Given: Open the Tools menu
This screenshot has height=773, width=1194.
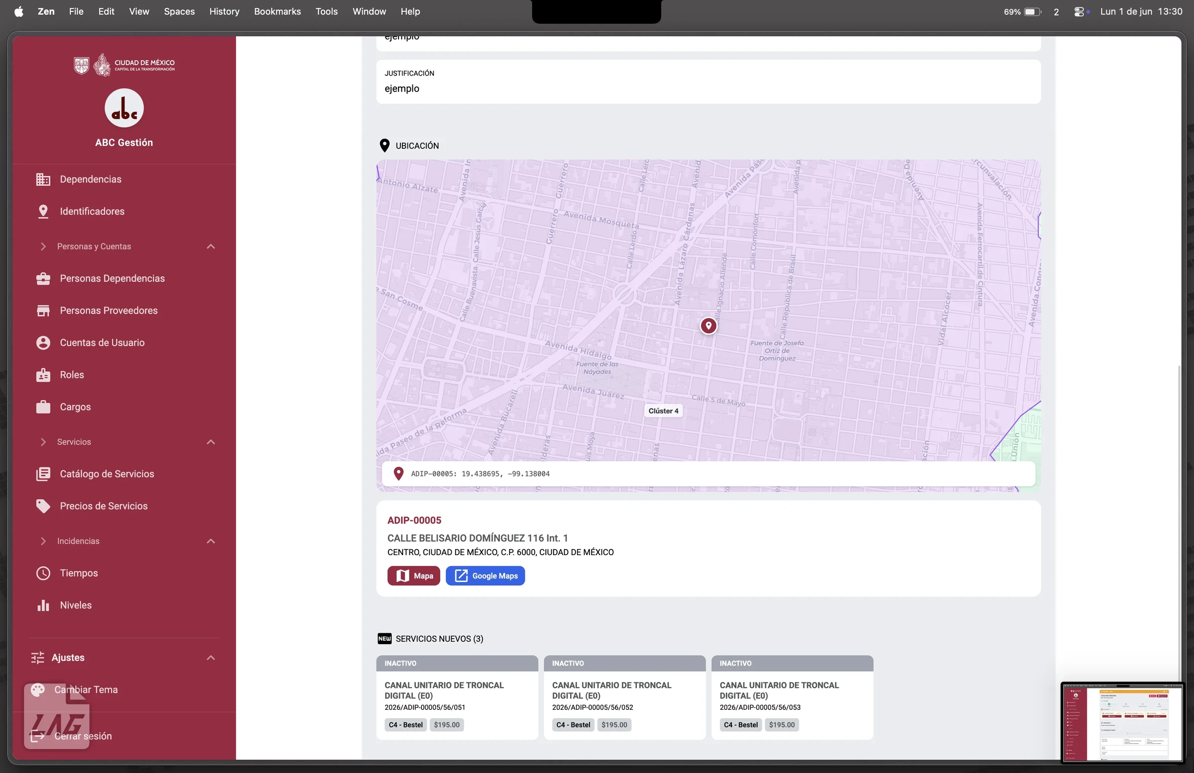Looking at the screenshot, I should point(326,11).
